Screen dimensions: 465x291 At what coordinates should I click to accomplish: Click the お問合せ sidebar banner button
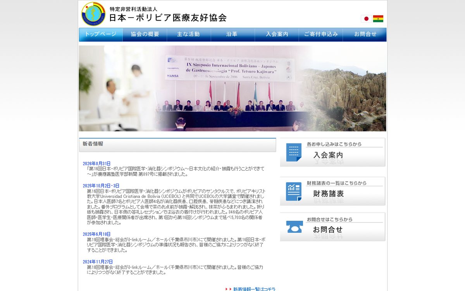pos(333,227)
